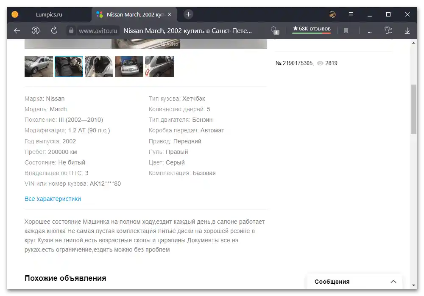
Task: Reload the Avito page
Action: (x=54, y=30)
